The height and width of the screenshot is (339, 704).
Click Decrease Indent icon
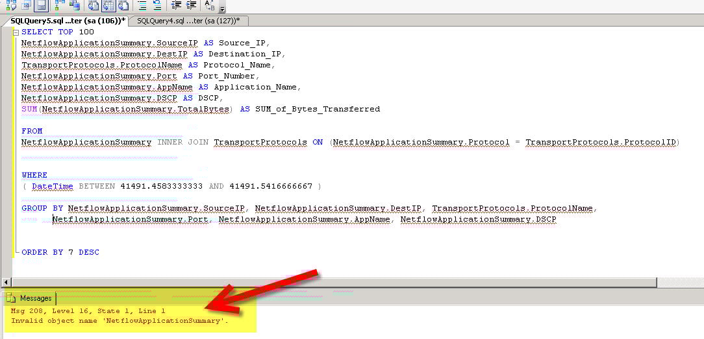(177, 5)
